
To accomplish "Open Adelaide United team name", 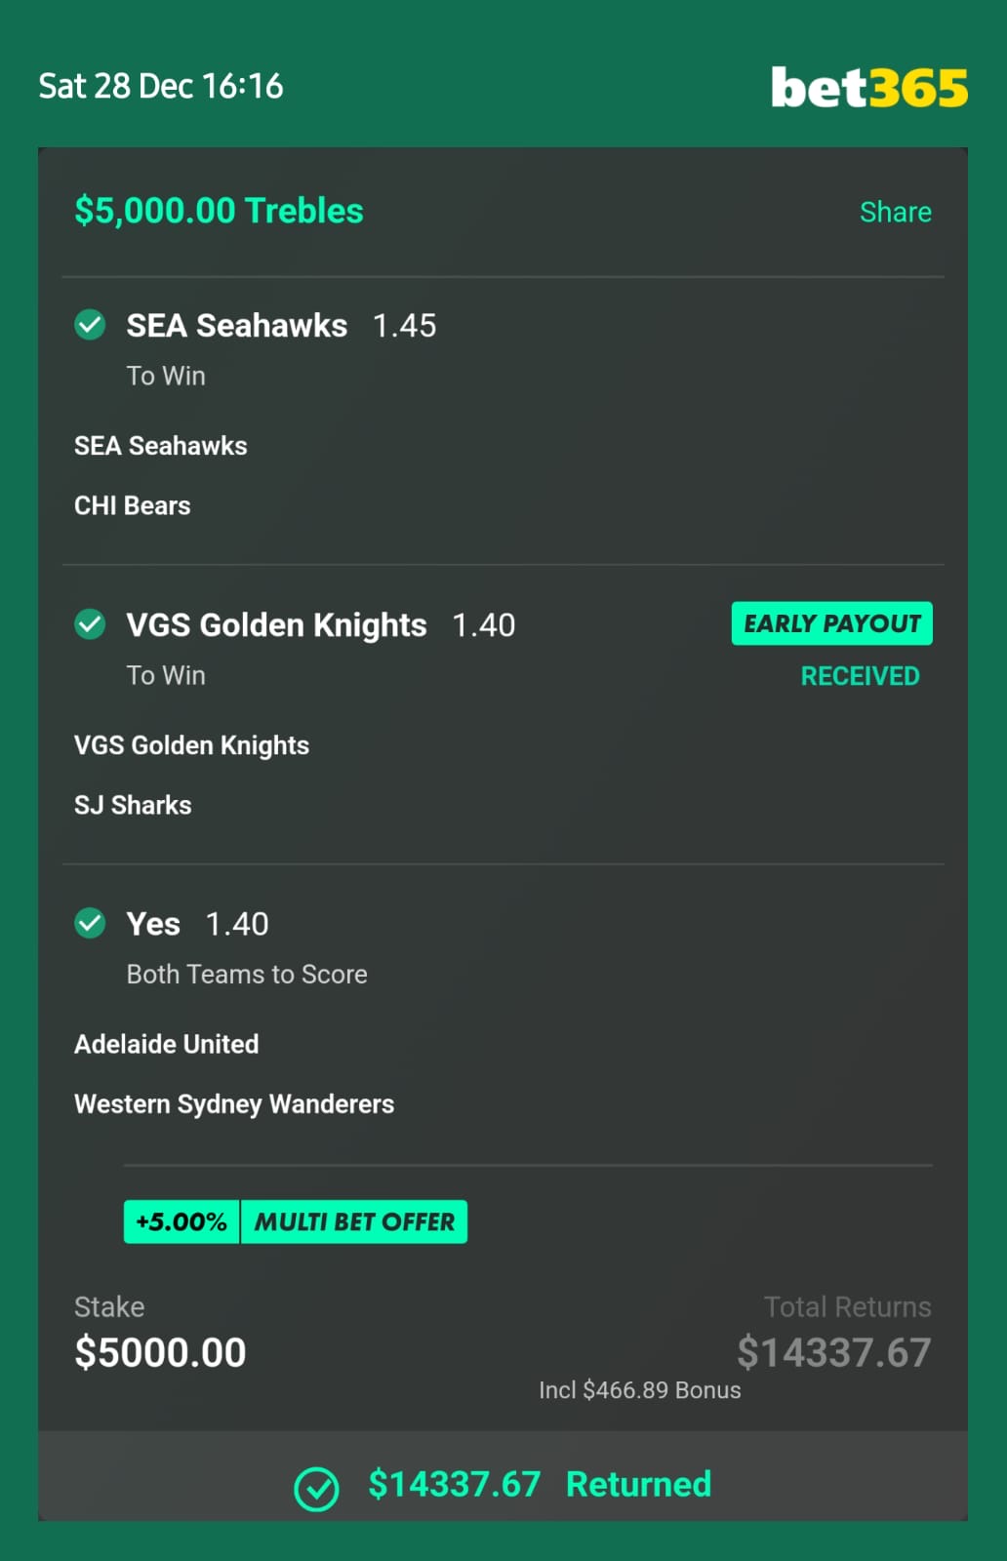I will 167,1044.
